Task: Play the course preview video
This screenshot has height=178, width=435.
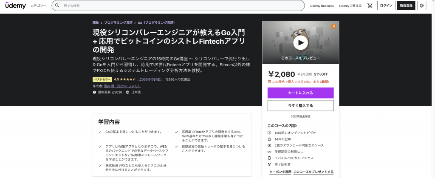Action: click(x=300, y=42)
